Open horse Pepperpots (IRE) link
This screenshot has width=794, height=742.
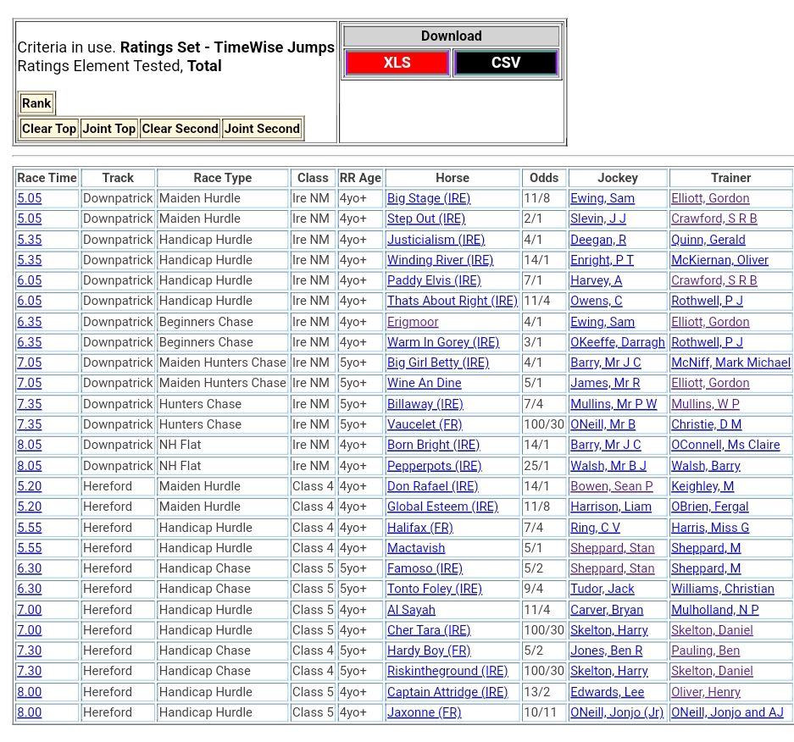tap(434, 466)
